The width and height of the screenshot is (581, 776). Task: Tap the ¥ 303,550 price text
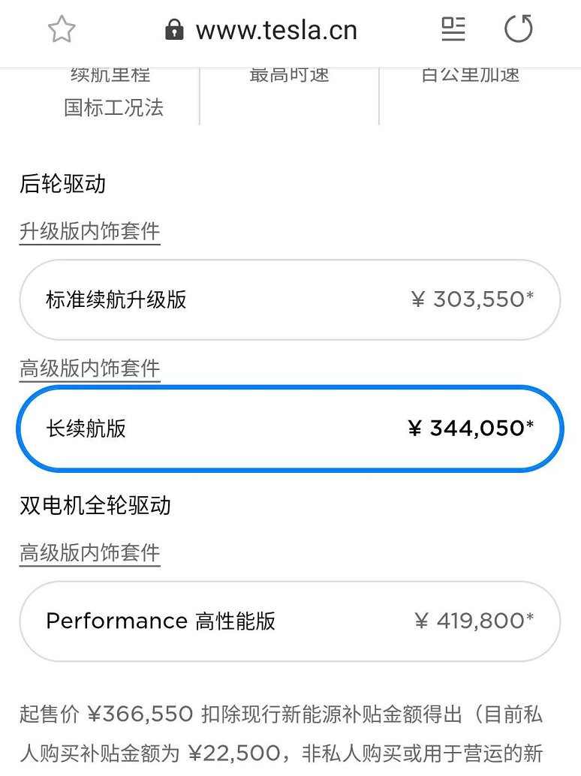[472, 299]
